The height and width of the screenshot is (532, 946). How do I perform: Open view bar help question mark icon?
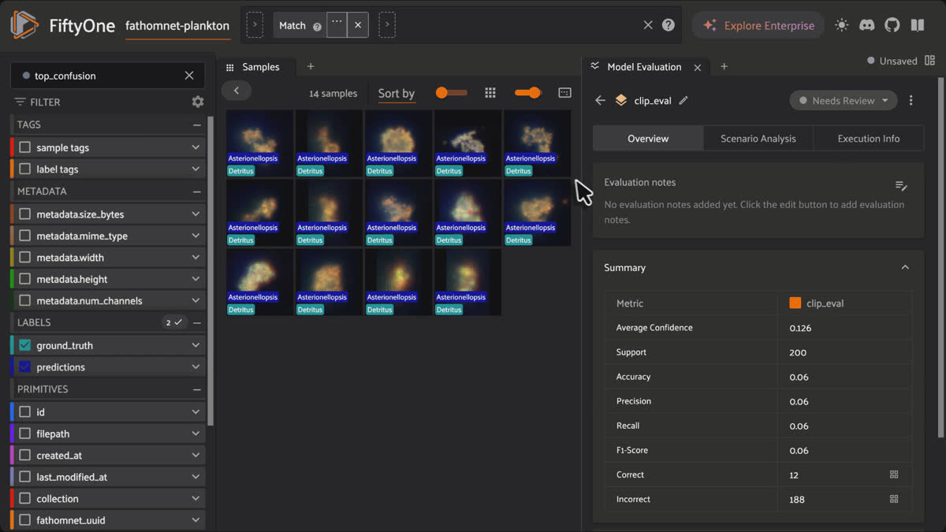pyautogui.click(x=669, y=25)
